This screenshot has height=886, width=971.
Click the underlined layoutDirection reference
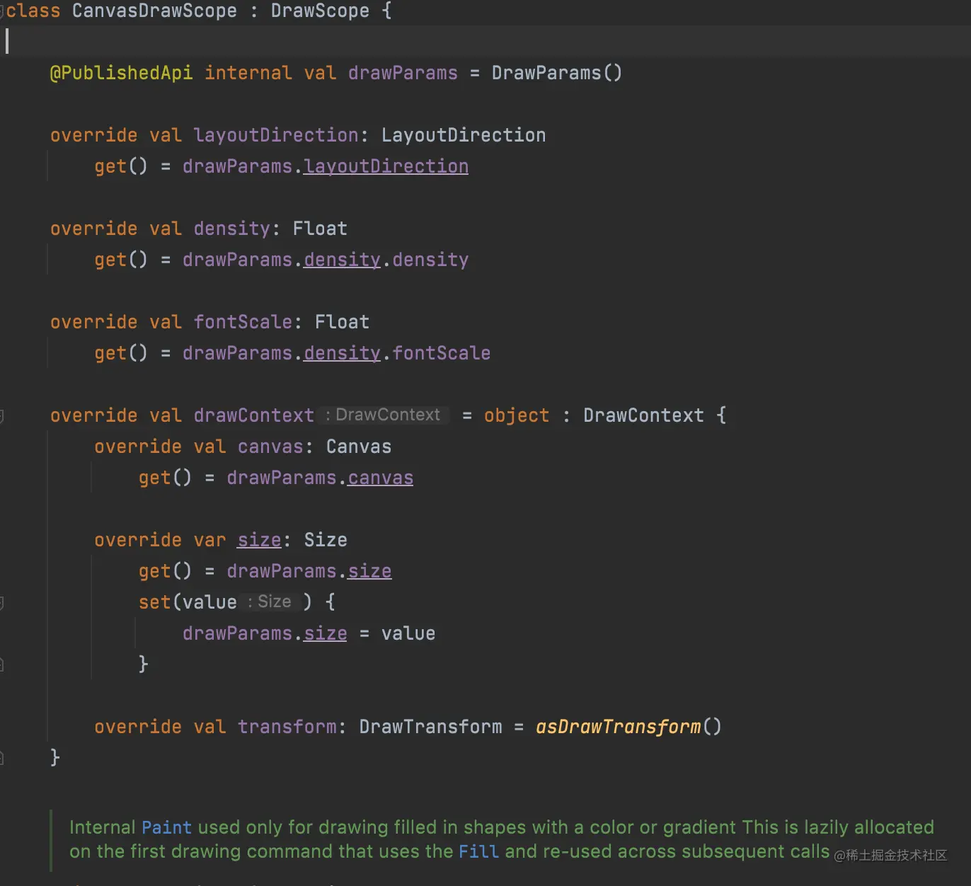[x=386, y=166]
